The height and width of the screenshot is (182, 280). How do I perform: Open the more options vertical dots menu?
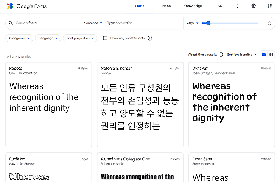(x=238, y=6)
